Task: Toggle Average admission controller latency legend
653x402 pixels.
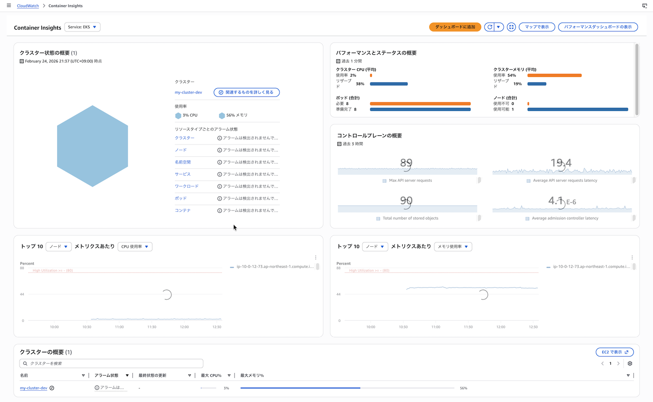Action: (527, 218)
